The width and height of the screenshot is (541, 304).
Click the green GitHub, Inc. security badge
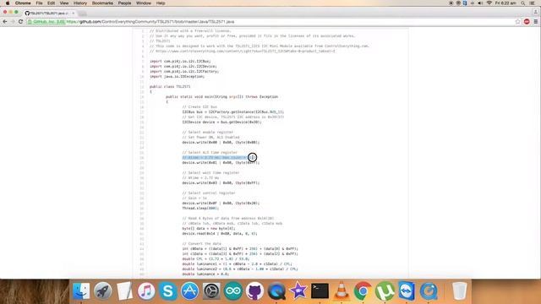pos(46,22)
